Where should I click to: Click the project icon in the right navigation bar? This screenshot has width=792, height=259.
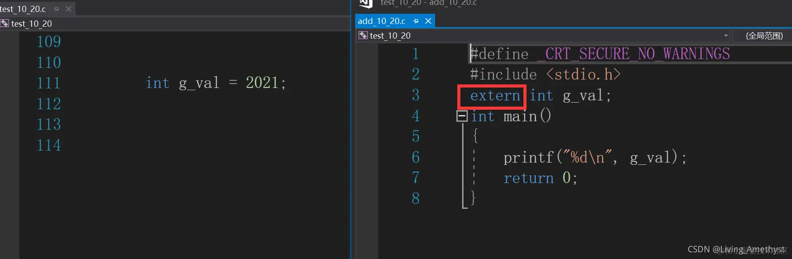pos(363,36)
